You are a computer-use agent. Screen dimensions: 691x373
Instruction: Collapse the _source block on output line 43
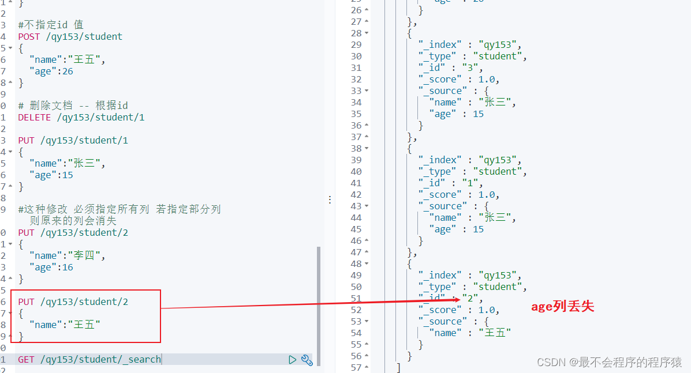pos(367,206)
